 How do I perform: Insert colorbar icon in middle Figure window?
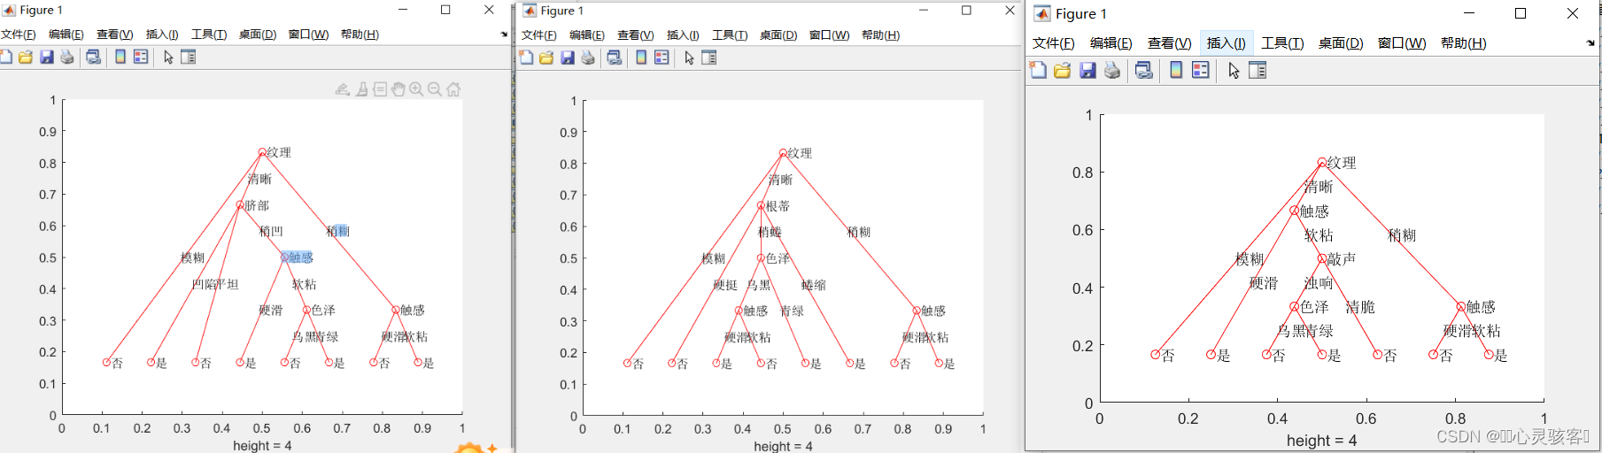coord(641,58)
